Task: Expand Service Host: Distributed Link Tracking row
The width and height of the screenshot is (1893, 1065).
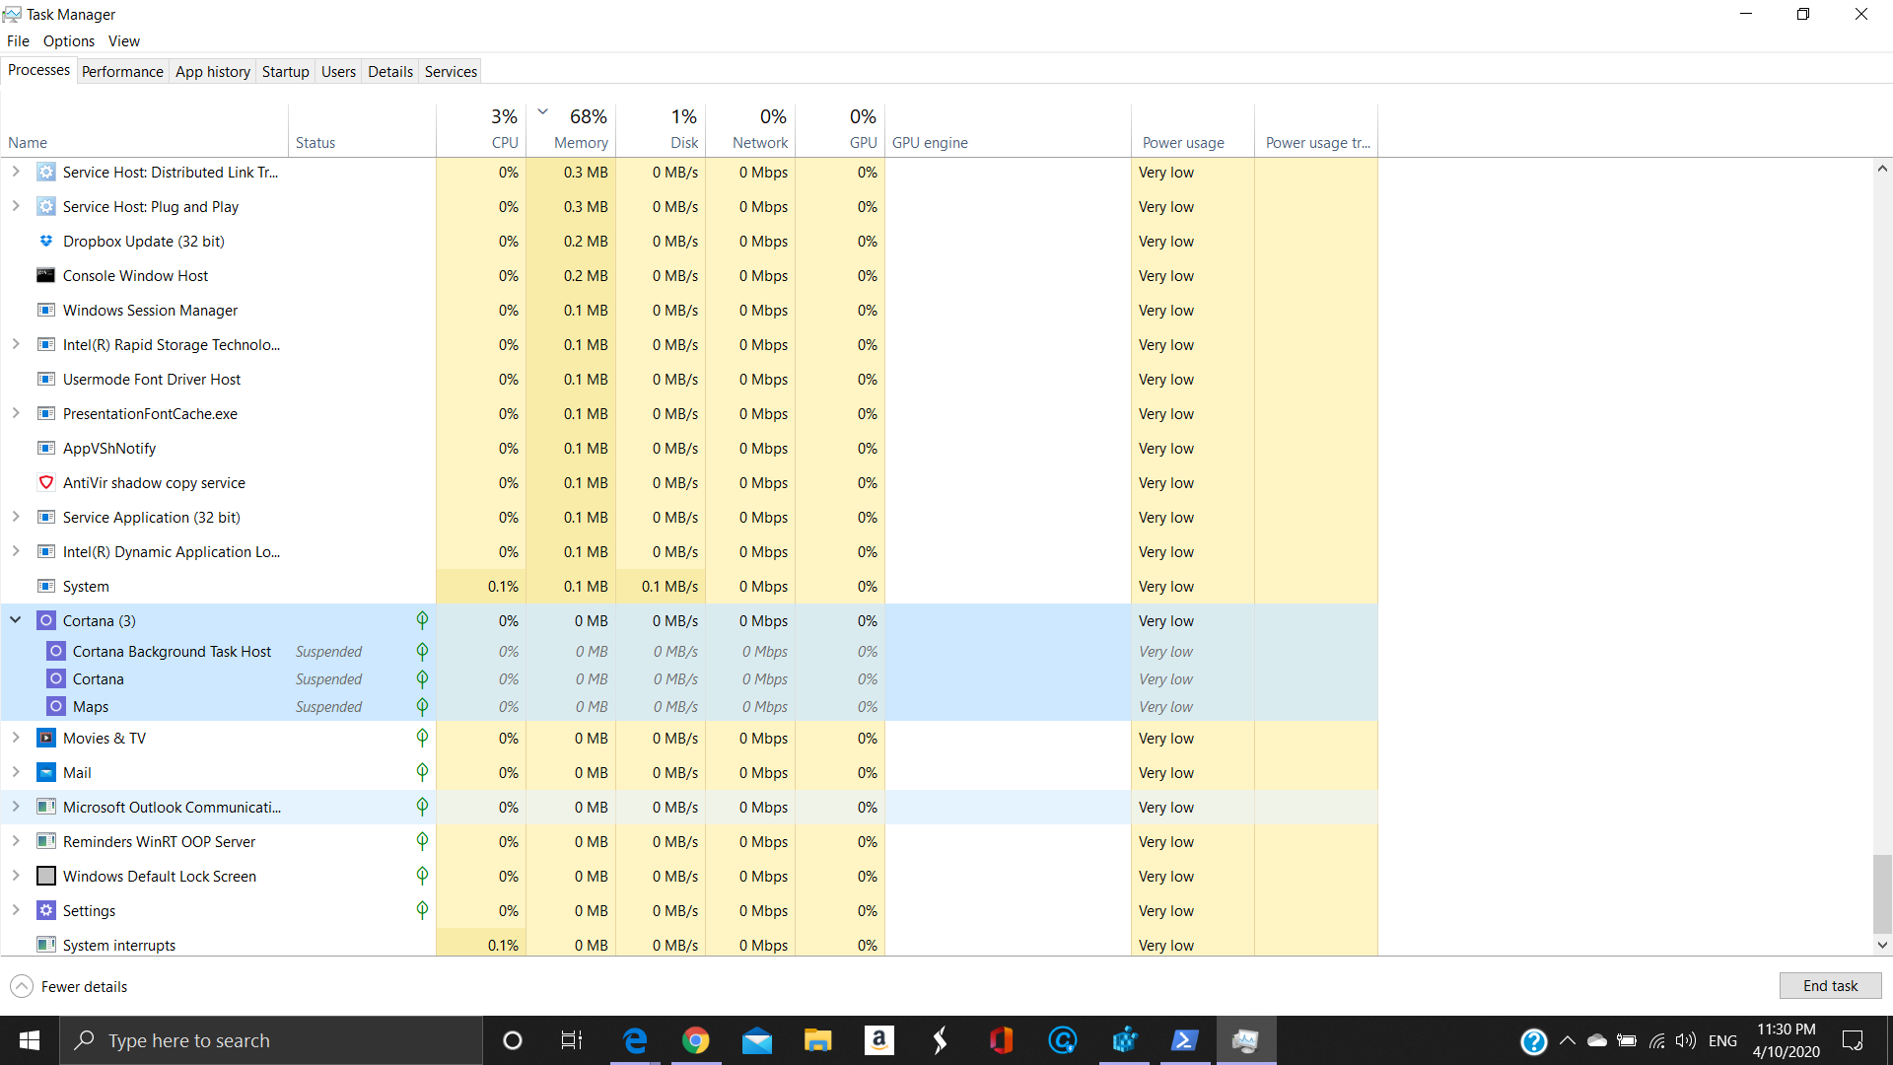Action: click(x=16, y=172)
